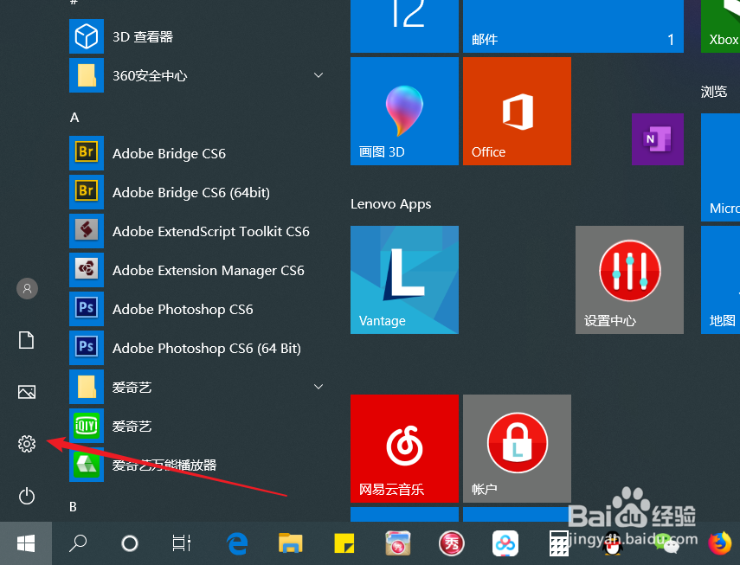The width and height of the screenshot is (740, 565).
Task: Open the 邮件 mail tile
Action: 573,26
